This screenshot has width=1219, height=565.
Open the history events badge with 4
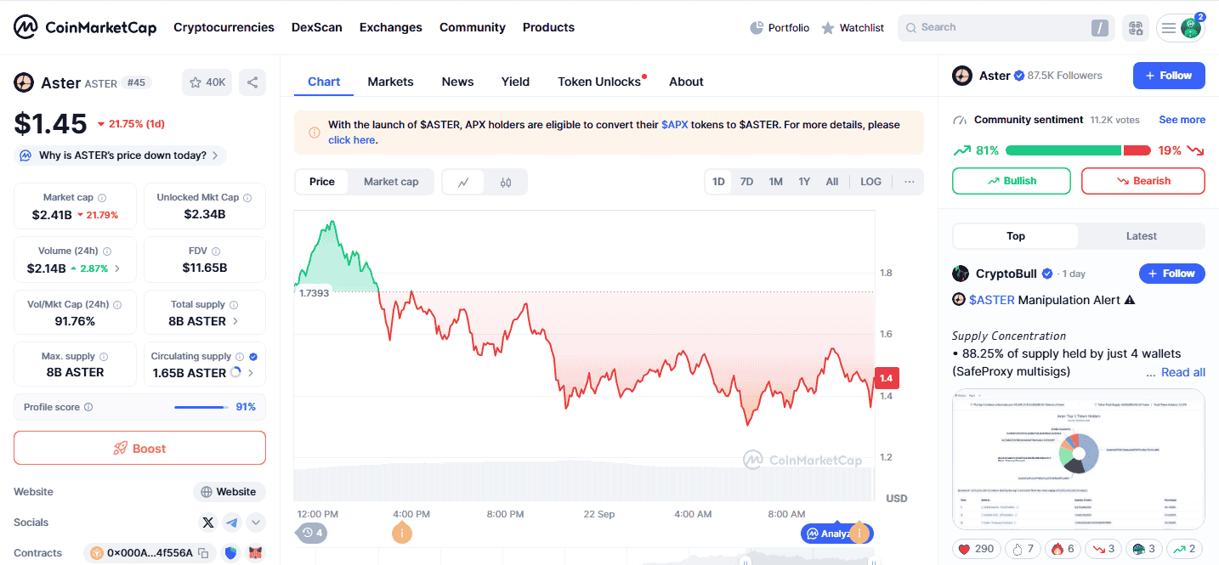(x=312, y=533)
